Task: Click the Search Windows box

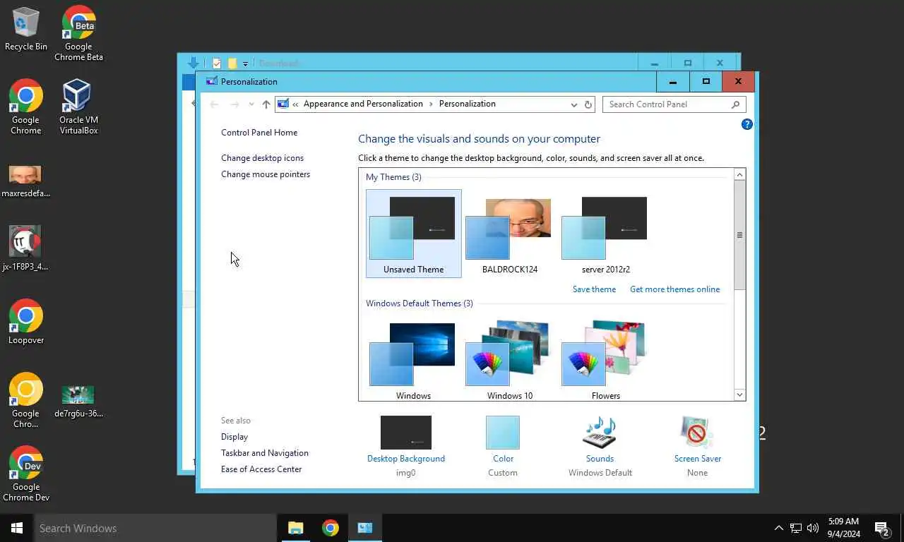Action: (x=155, y=528)
